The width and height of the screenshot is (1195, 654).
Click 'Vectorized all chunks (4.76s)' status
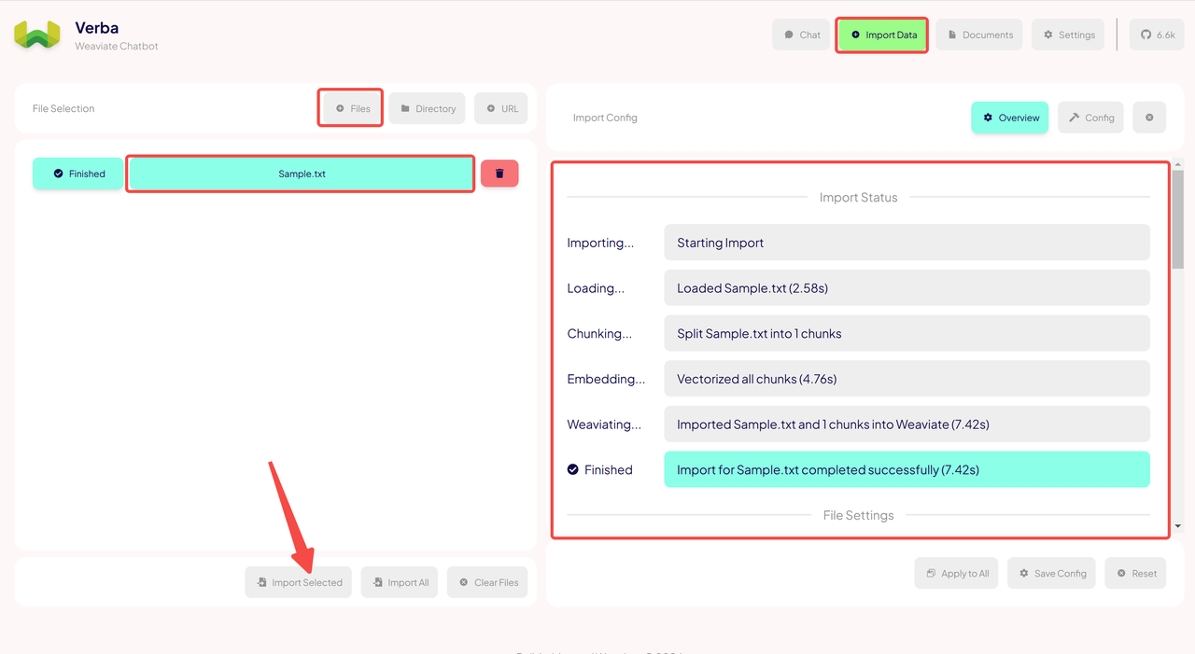[907, 379]
